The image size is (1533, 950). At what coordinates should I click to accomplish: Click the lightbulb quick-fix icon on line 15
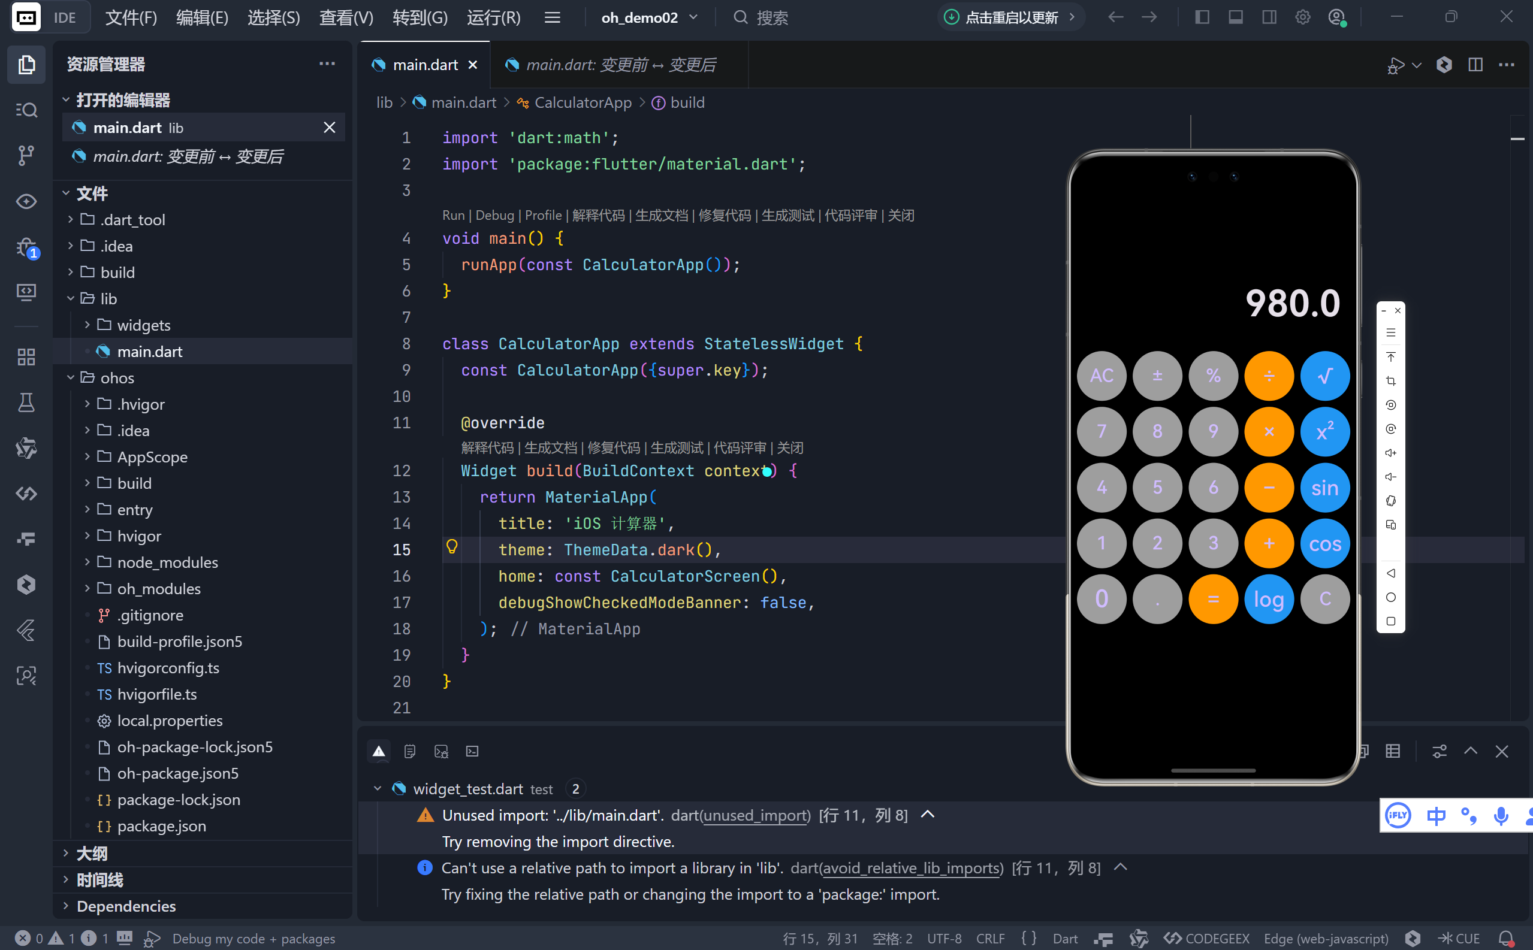tap(451, 547)
